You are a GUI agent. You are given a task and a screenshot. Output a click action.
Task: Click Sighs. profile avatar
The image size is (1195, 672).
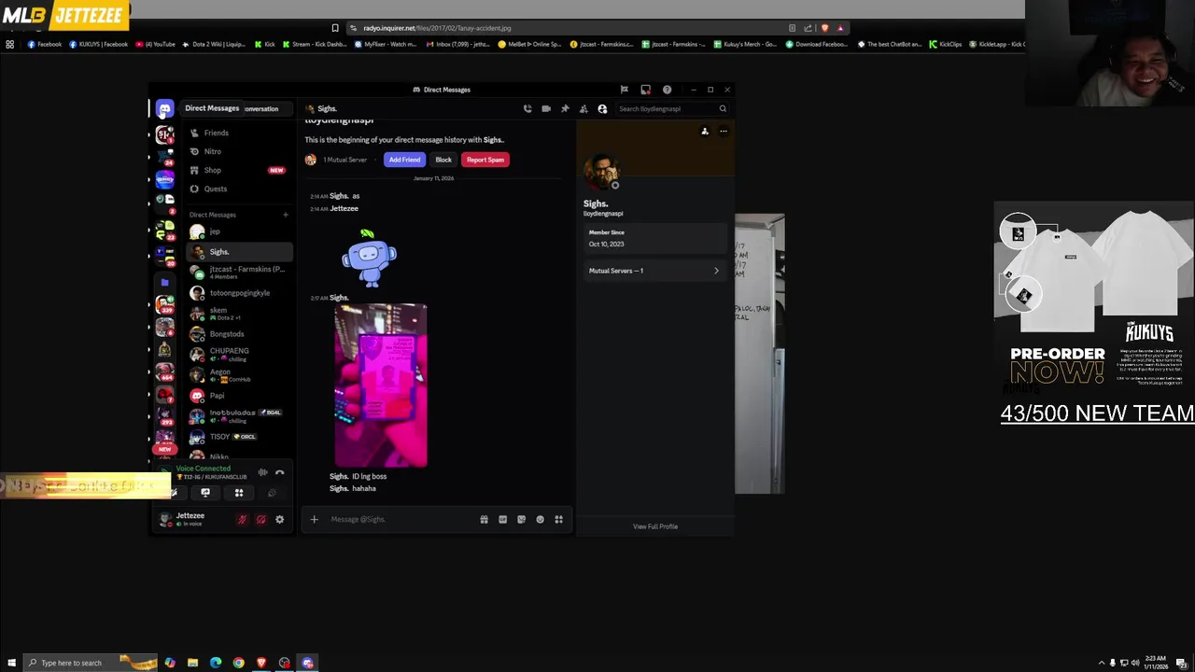pos(601,173)
